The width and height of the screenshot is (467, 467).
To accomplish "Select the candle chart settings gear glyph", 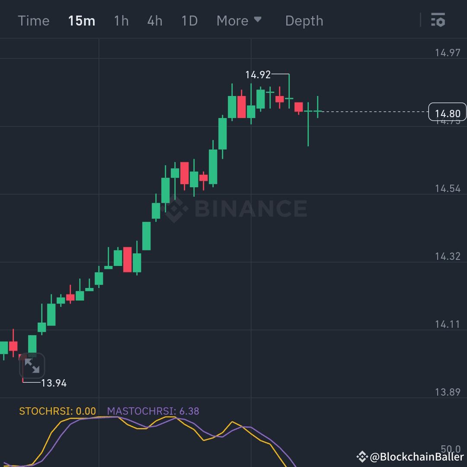I will click(438, 20).
